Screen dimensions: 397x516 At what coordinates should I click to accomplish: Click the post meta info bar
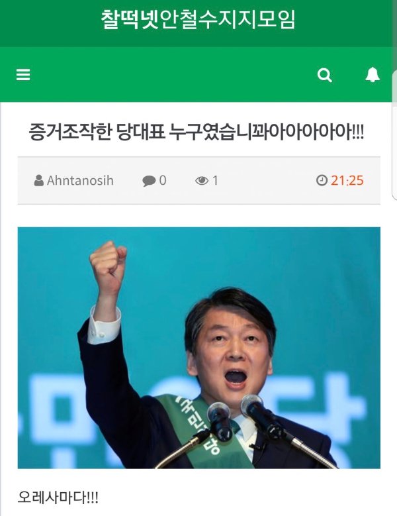(198, 181)
